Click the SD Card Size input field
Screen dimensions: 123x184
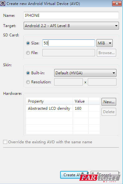click(x=69, y=43)
